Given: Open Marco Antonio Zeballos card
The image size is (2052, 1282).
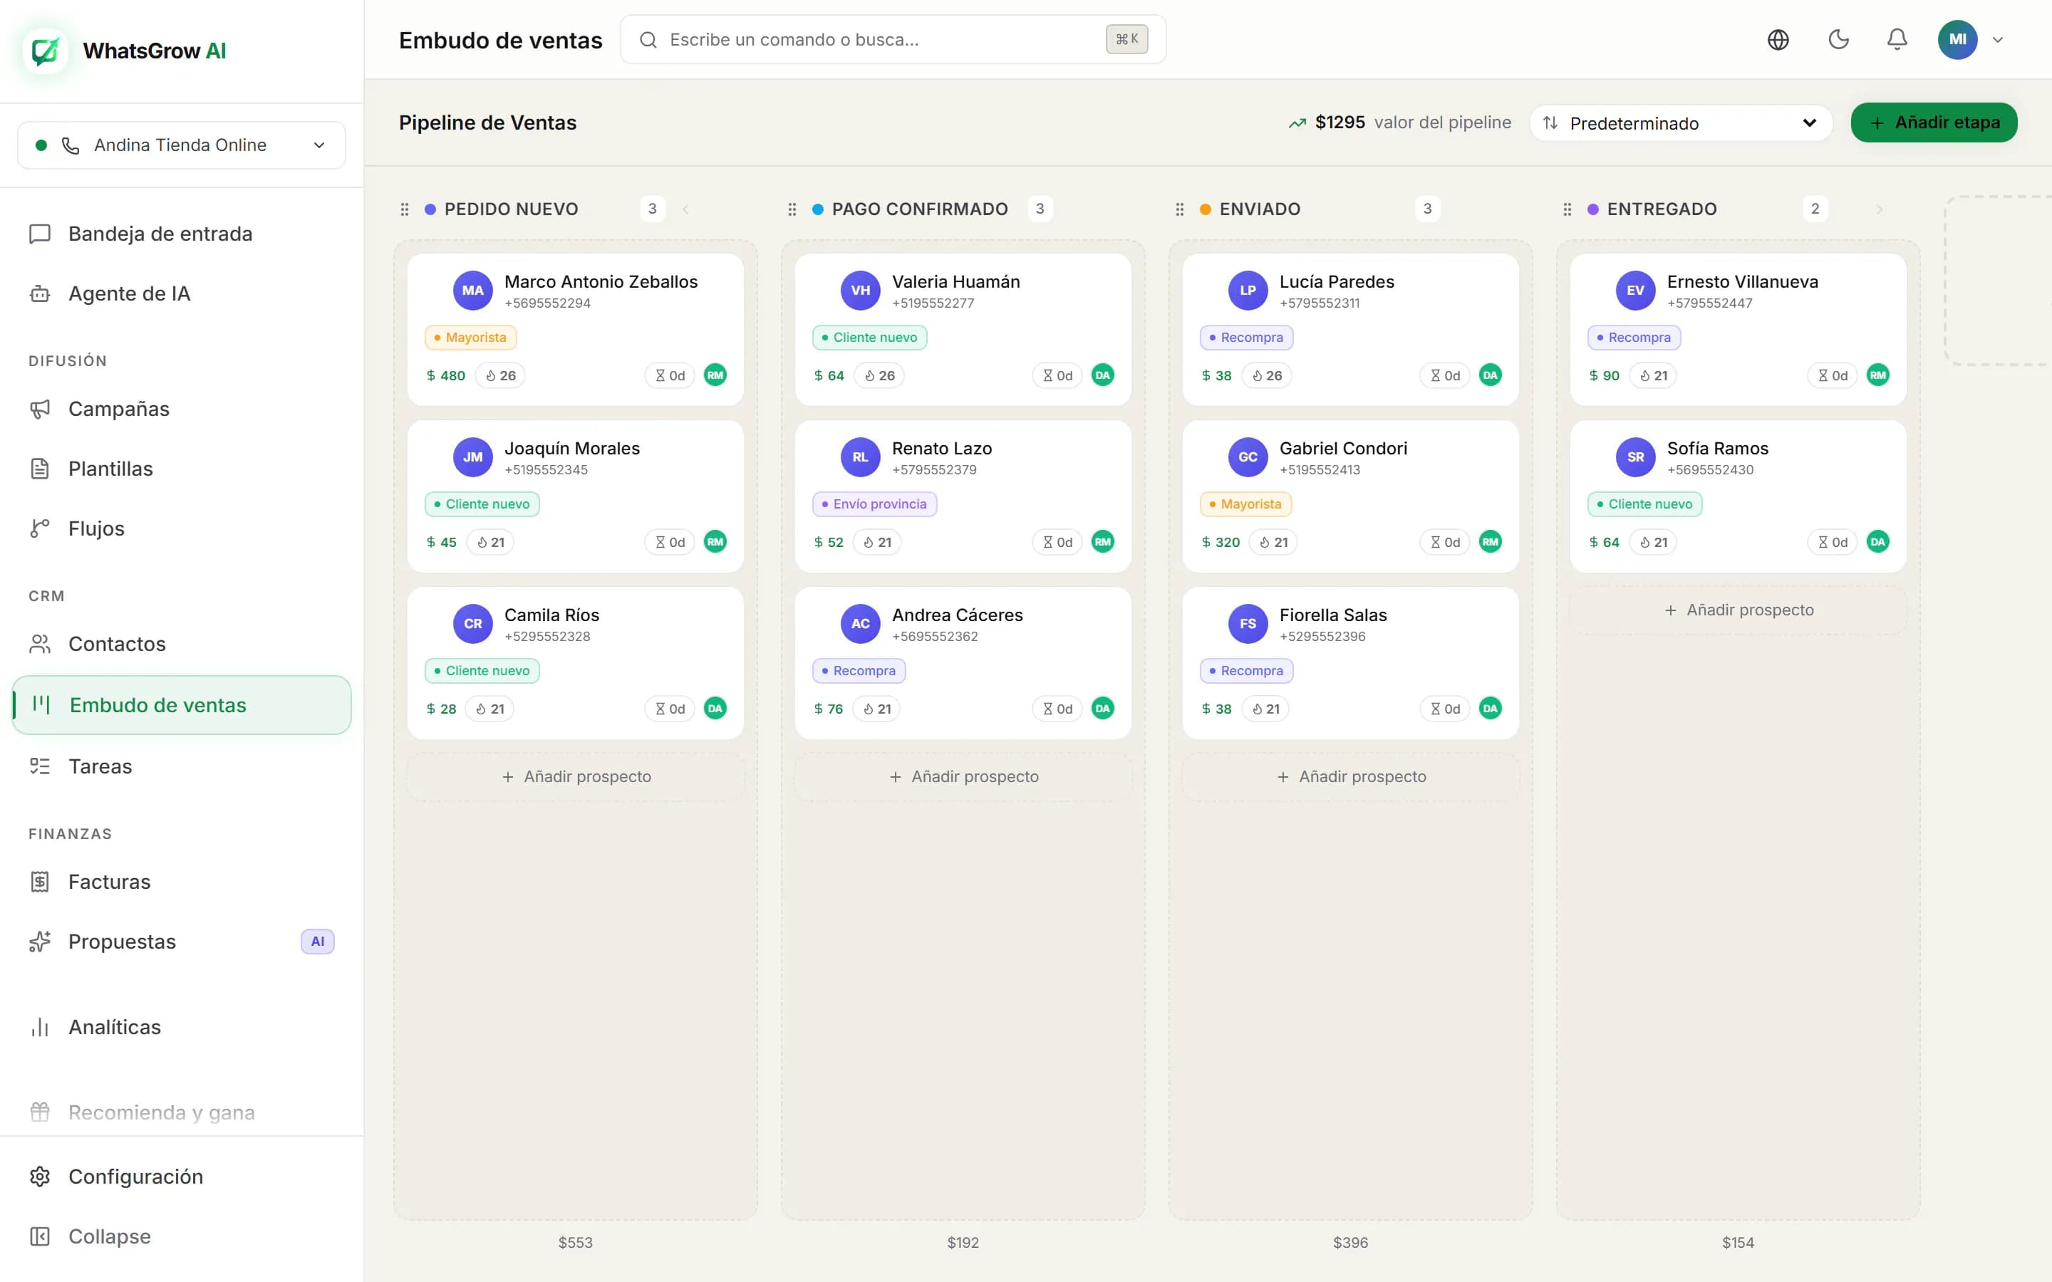Looking at the screenshot, I should pos(576,329).
